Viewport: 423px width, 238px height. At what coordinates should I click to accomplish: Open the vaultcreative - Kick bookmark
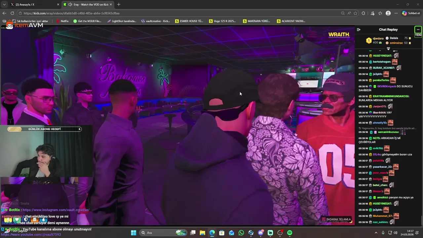pyautogui.click(x=155, y=21)
